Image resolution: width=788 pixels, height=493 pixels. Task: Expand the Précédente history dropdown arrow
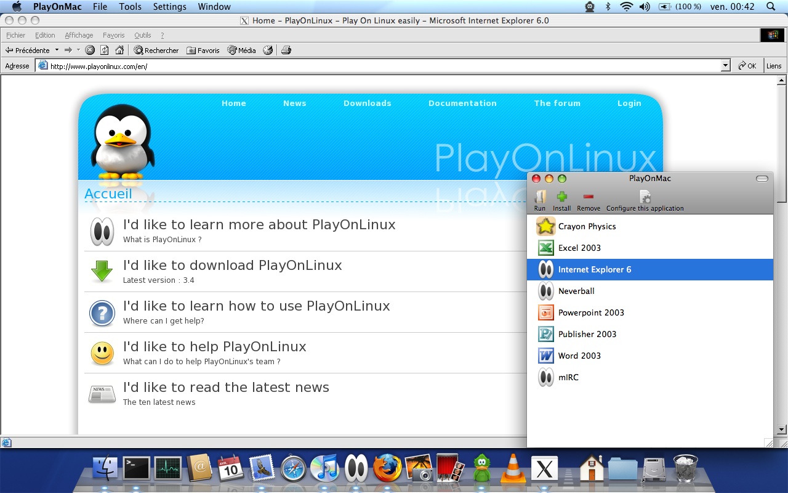click(x=57, y=50)
